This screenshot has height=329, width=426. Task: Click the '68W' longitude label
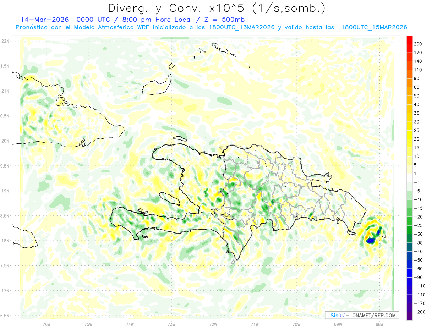(x=379, y=324)
